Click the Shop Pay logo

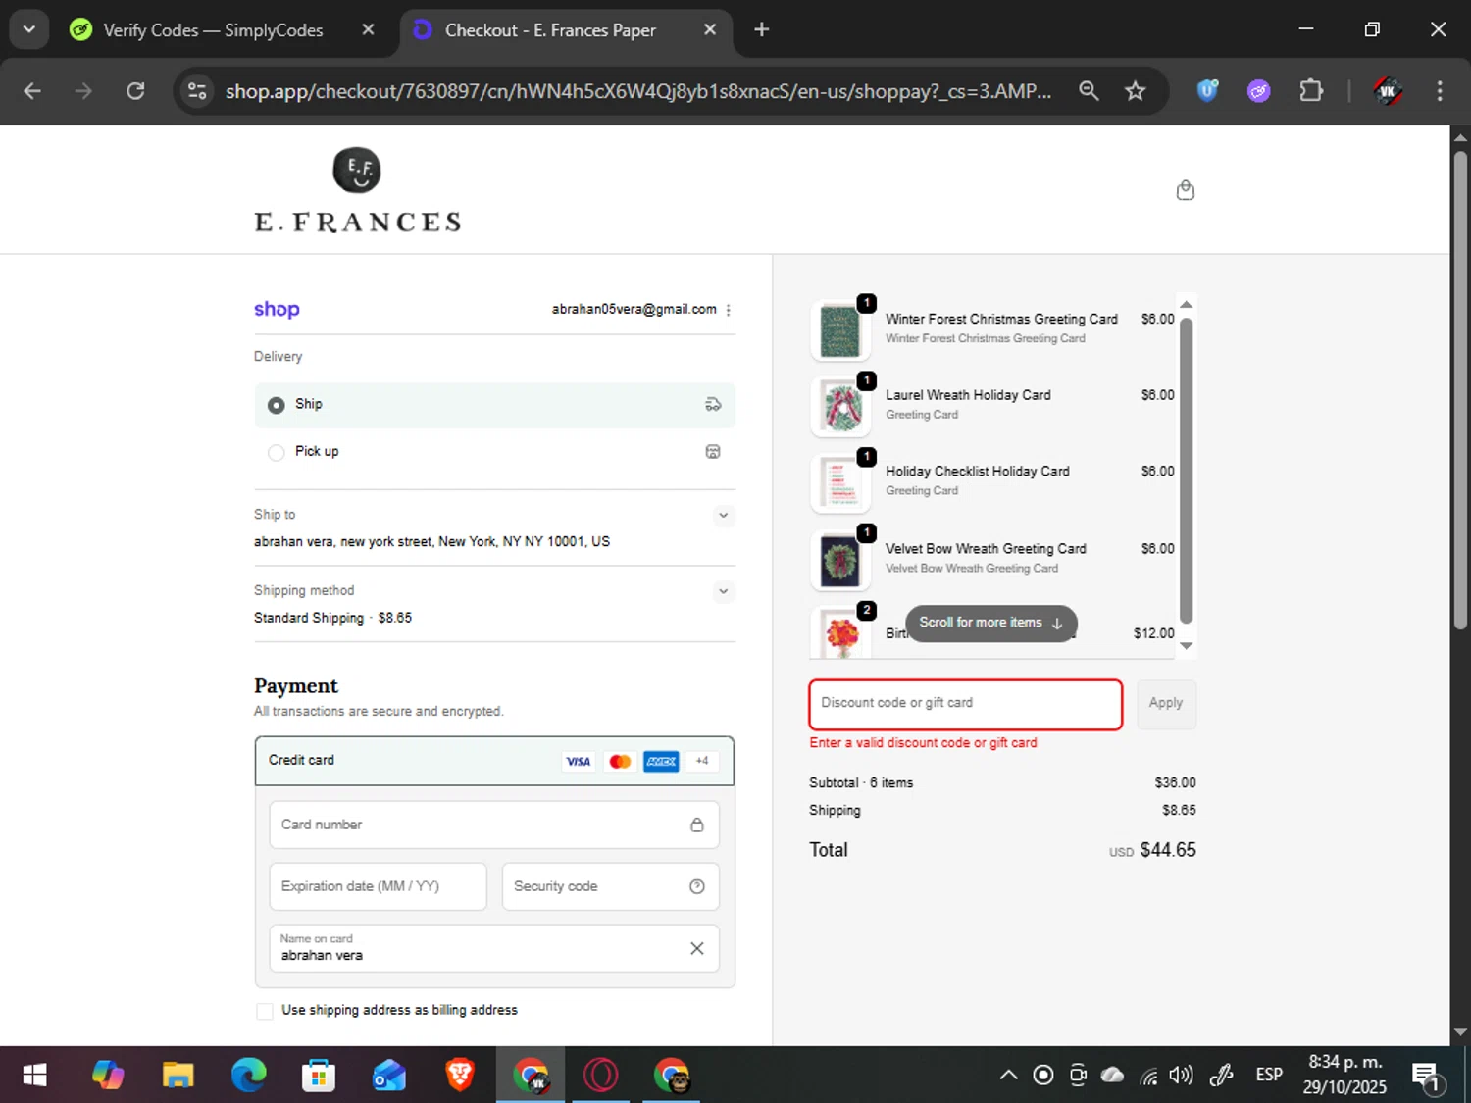[277, 309]
